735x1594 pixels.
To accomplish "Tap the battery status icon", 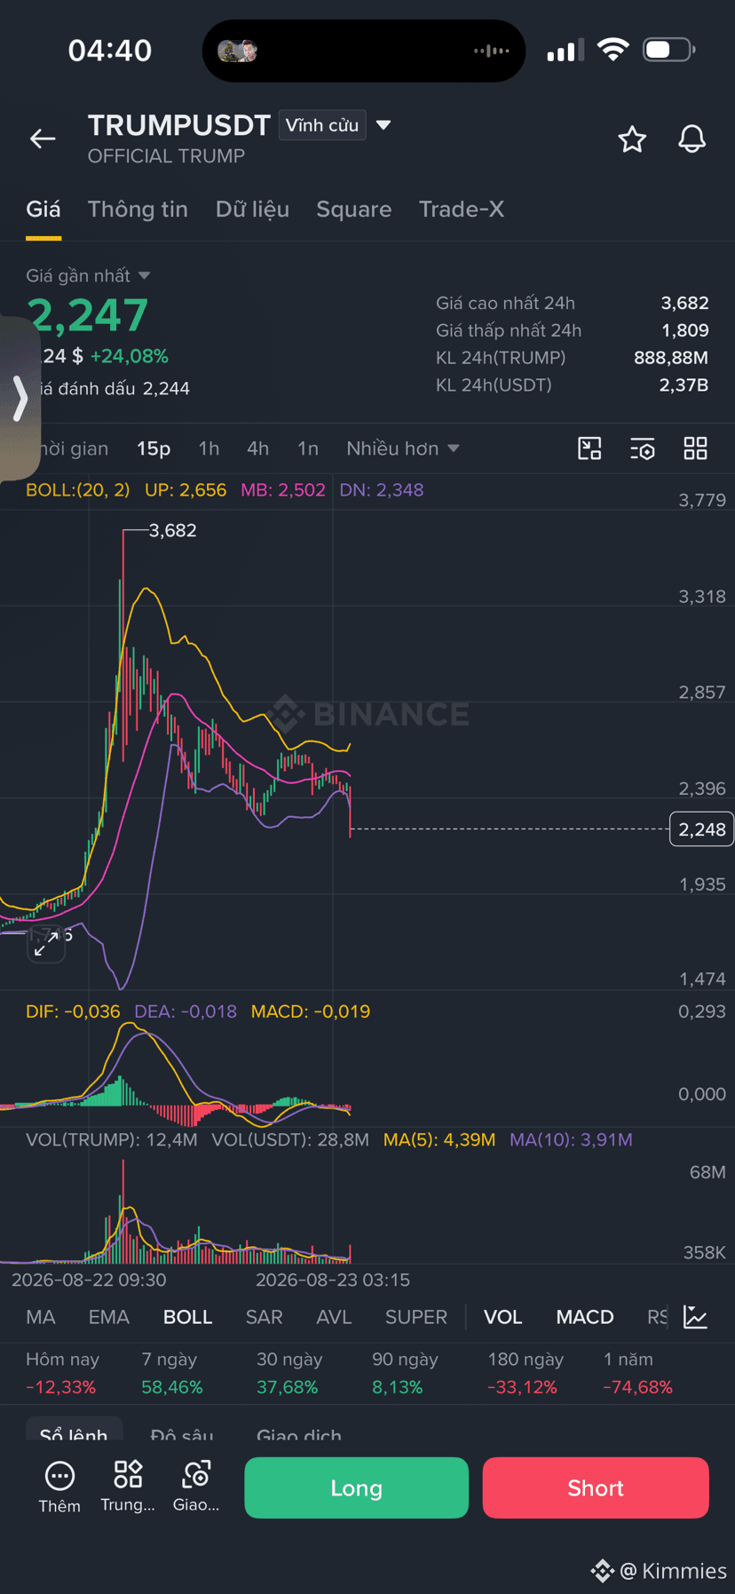I will 669,50.
